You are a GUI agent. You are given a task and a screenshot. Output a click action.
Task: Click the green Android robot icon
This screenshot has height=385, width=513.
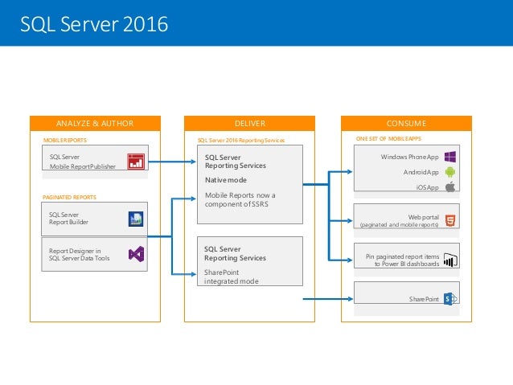tap(450, 172)
